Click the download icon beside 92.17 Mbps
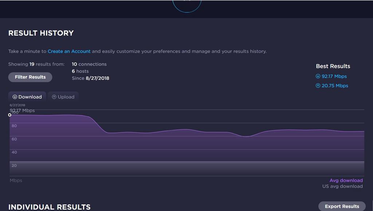 pos(318,76)
